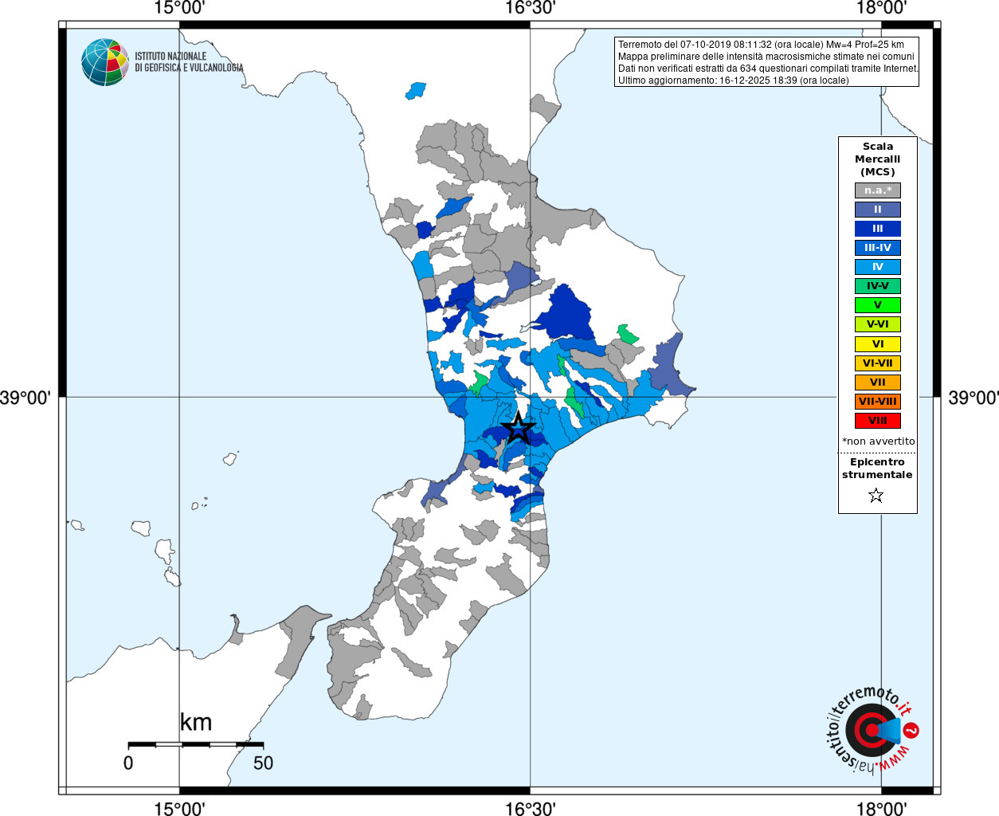Select the III-IV intensity legend swatch
999x816 pixels.
878,248
